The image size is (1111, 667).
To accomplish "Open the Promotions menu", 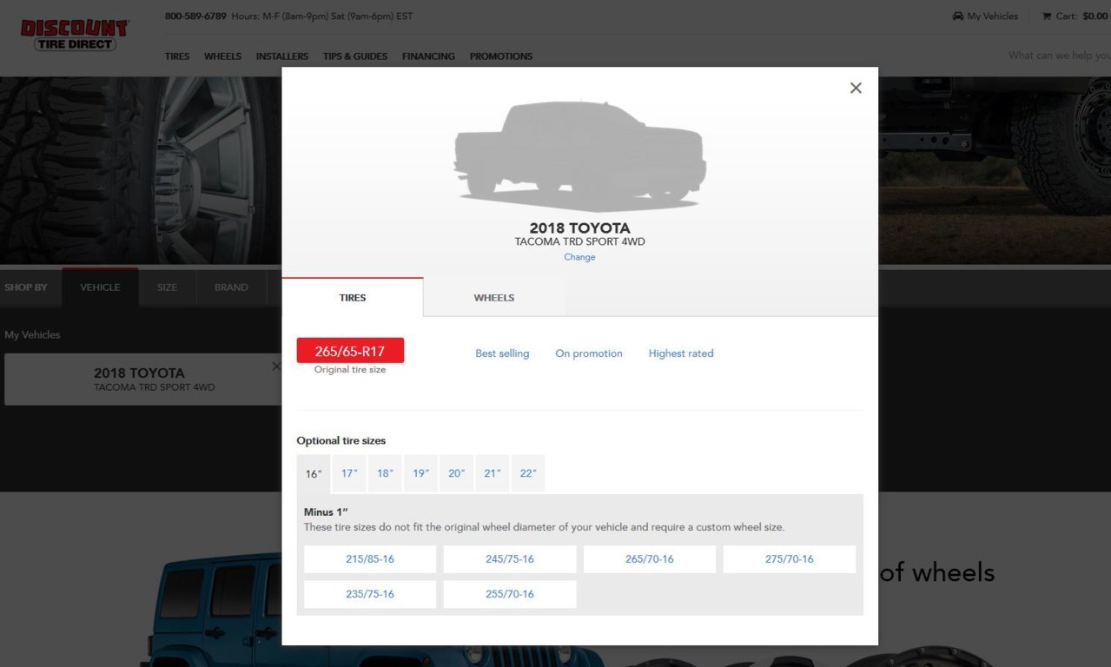I will [x=501, y=56].
